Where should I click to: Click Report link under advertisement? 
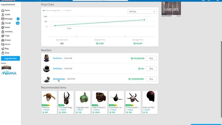tap(179, 16)
